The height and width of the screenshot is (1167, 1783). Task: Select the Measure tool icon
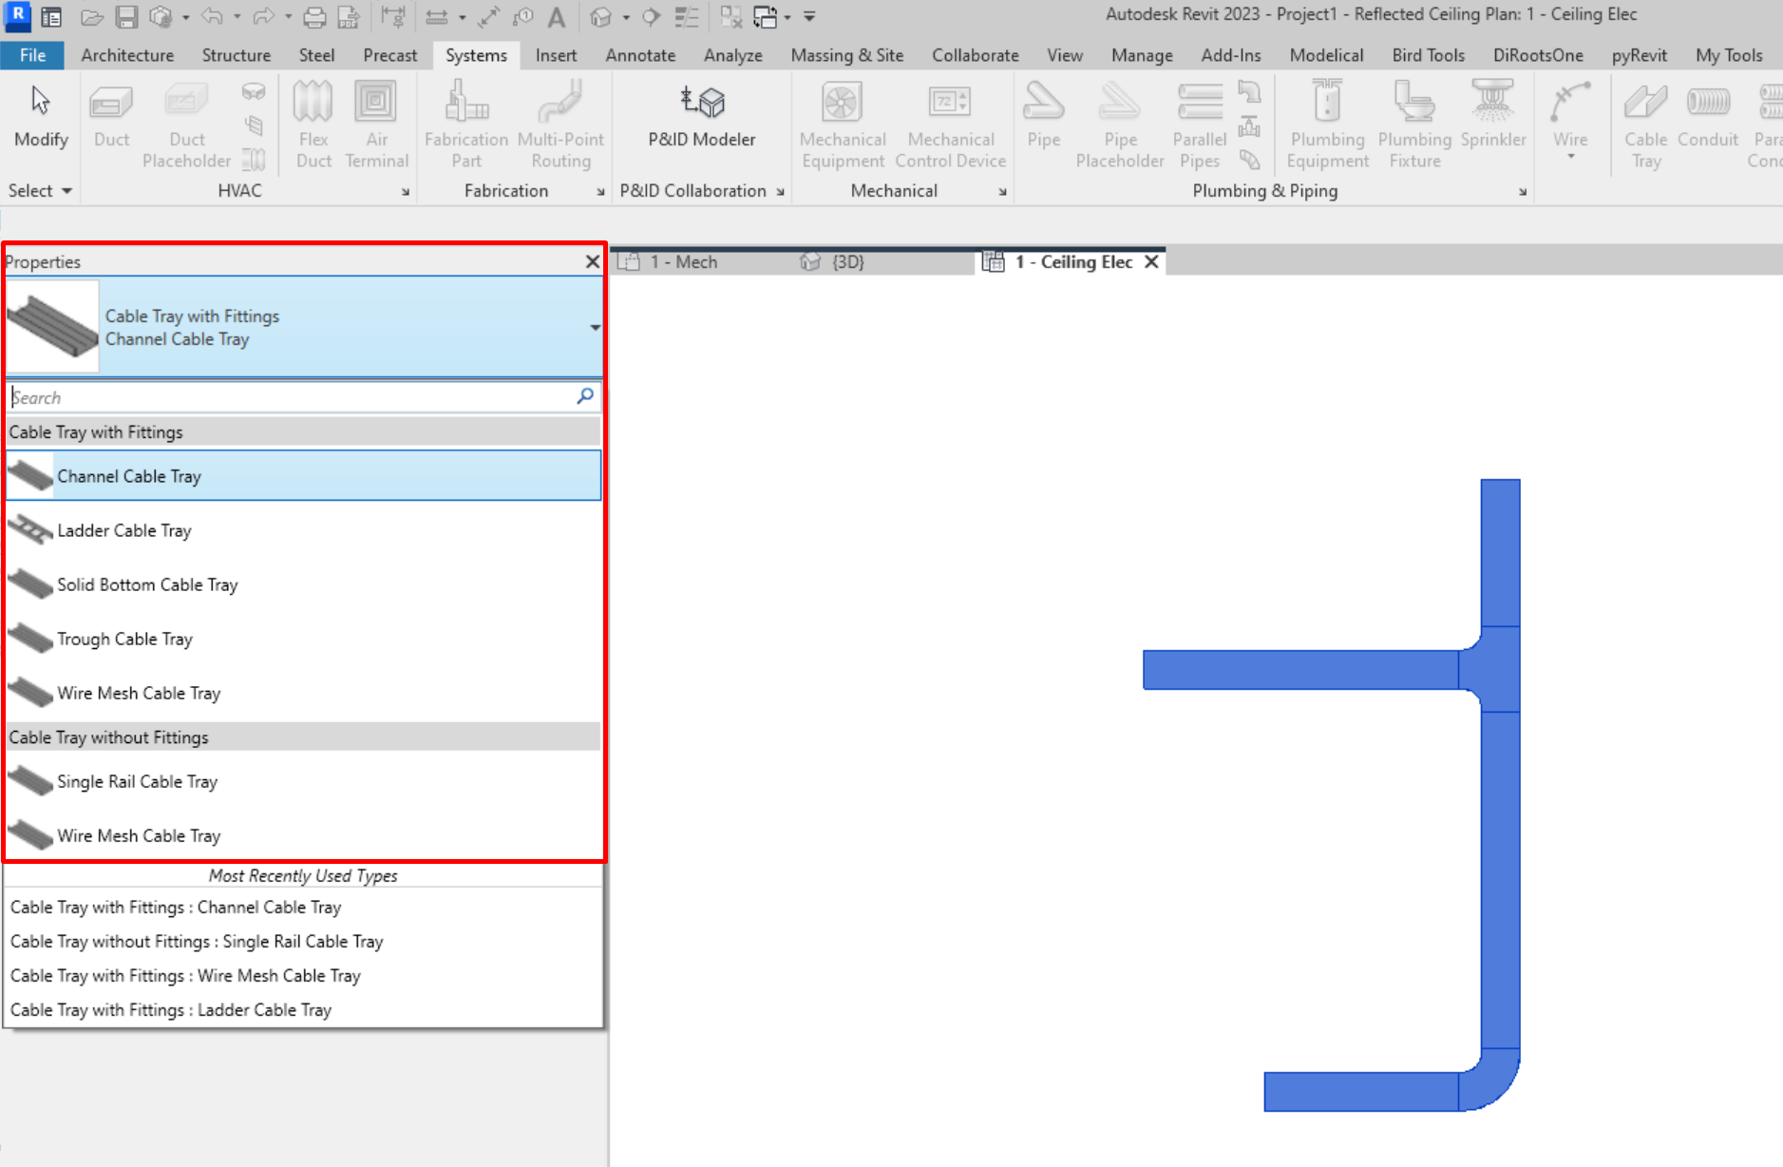[436, 17]
